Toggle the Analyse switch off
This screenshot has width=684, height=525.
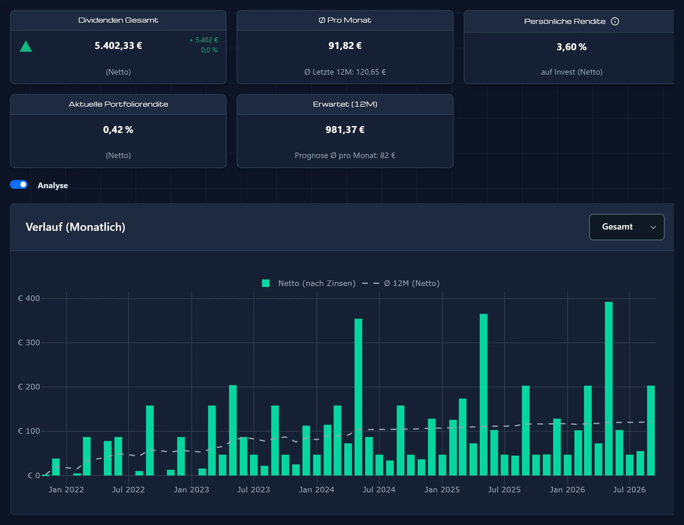tap(19, 185)
